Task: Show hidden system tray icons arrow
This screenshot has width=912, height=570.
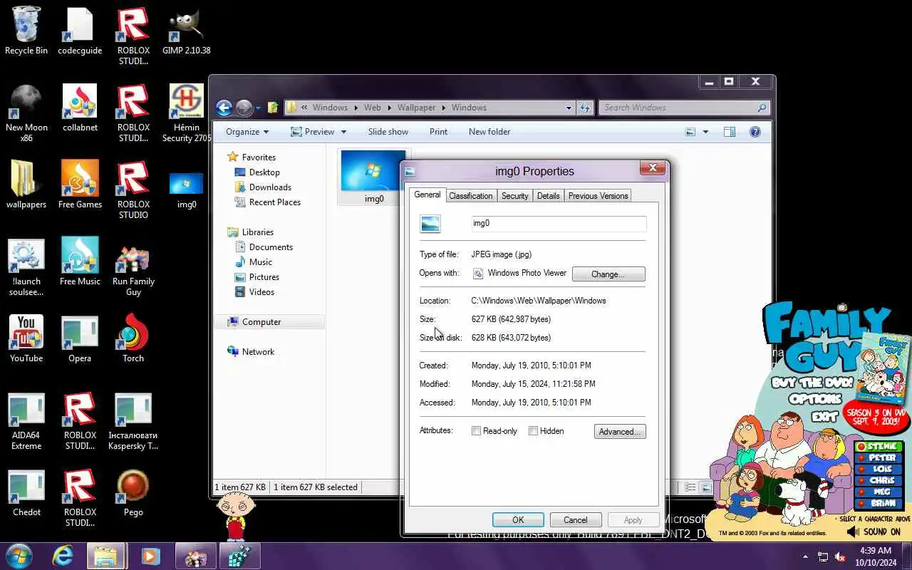Action: (x=805, y=556)
